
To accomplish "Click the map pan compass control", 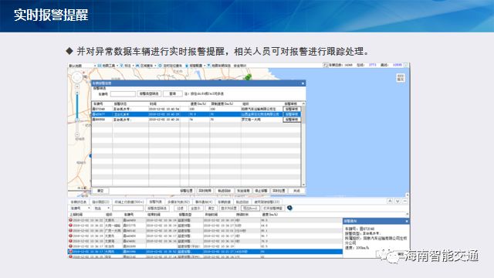I will tap(77, 77).
